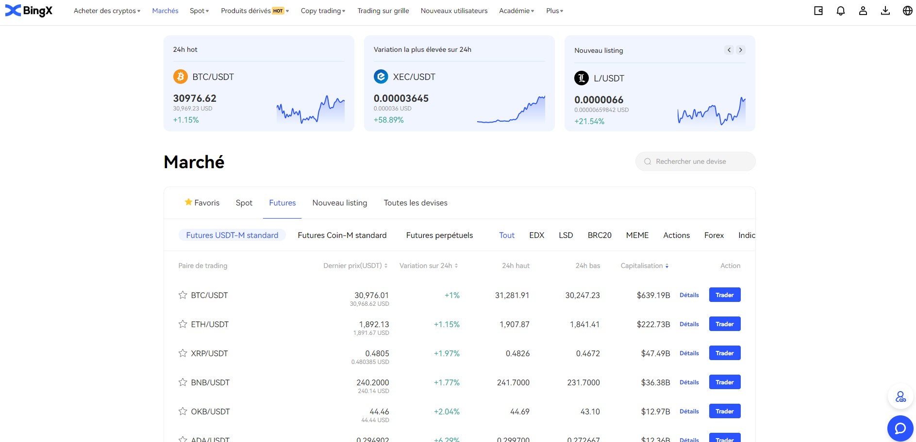
Task: Show next new listing
Action: pos(741,50)
